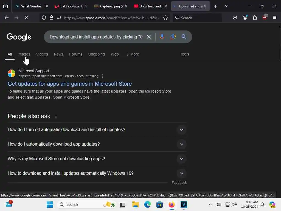Launch Microsoft Edge from taskbar
The height and width of the screenshot is (211, 281).
tap(147, 204)
